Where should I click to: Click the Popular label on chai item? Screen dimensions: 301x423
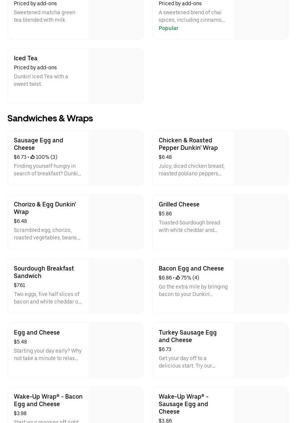[x=168, y=28]
